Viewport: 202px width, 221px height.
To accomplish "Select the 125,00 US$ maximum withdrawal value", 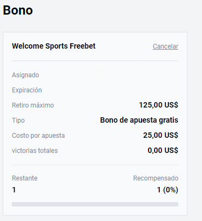I will coord(159,105).
